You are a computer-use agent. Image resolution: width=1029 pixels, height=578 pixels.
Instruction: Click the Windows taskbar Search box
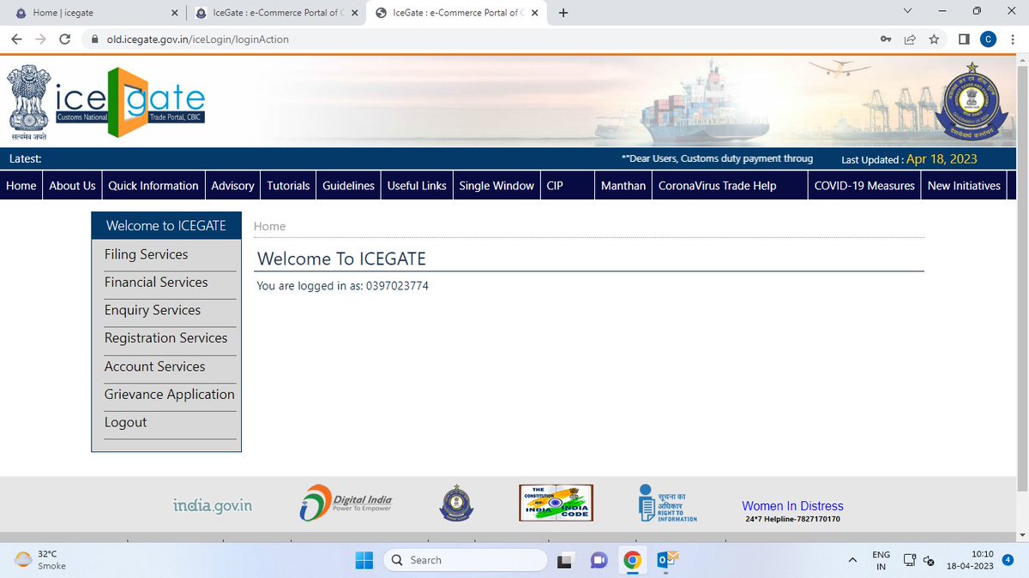464,560
